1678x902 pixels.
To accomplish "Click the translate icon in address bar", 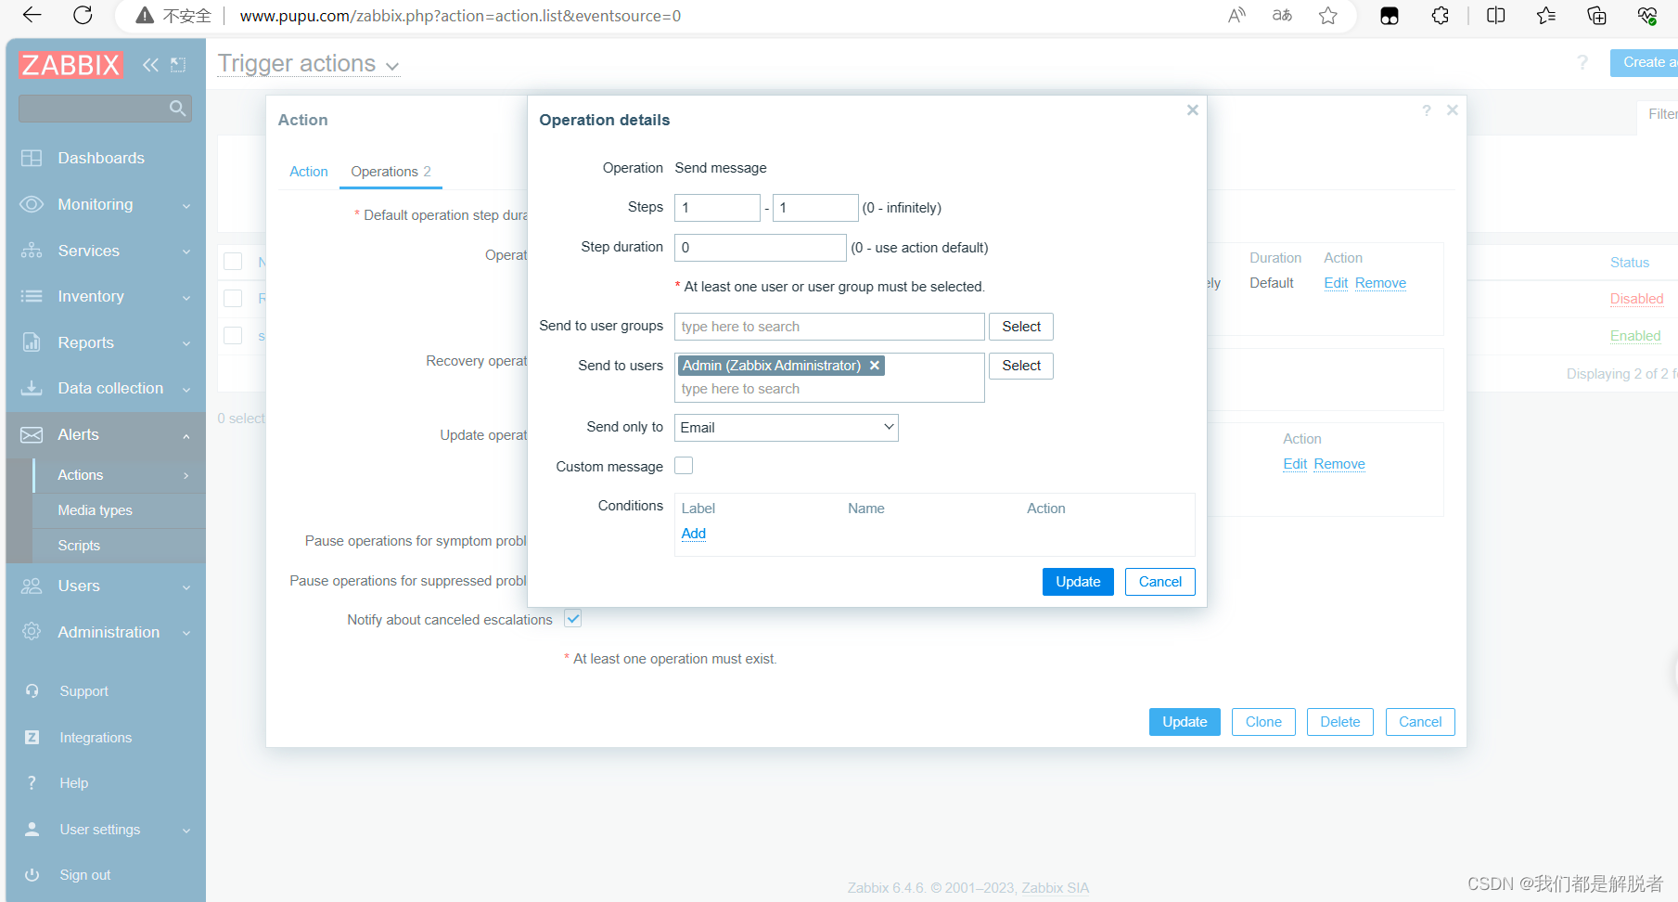I will (x=1282, y=15).
